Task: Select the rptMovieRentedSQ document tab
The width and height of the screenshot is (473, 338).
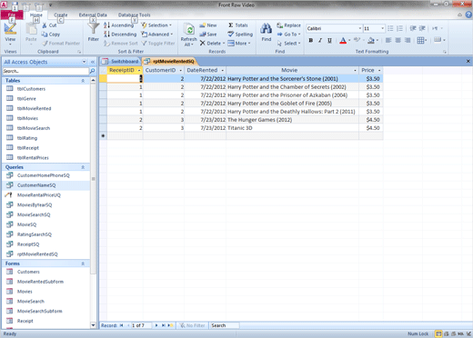Action: pyautogui.click(x=170, y=62)
